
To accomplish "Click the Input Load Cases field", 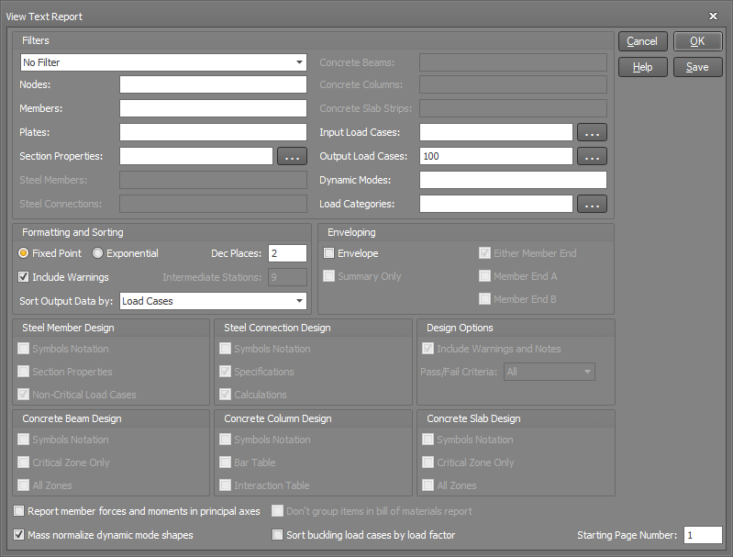I will coord(496,132).
